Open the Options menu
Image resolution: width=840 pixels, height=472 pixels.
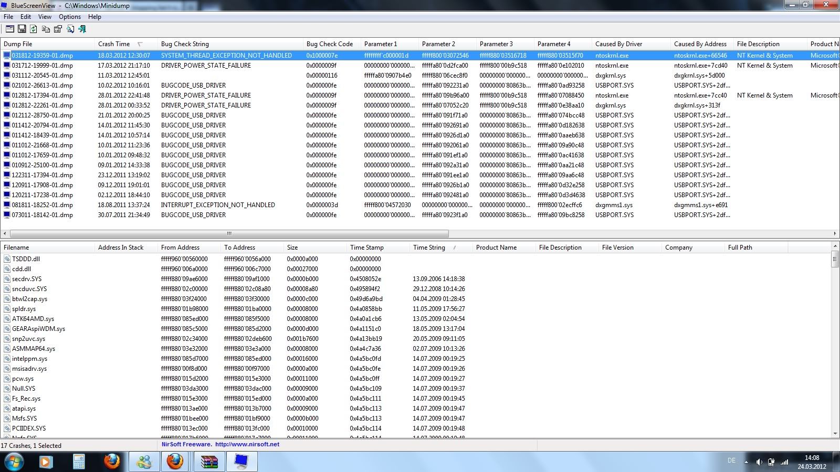pyautogui.click(x=70, y=17)
